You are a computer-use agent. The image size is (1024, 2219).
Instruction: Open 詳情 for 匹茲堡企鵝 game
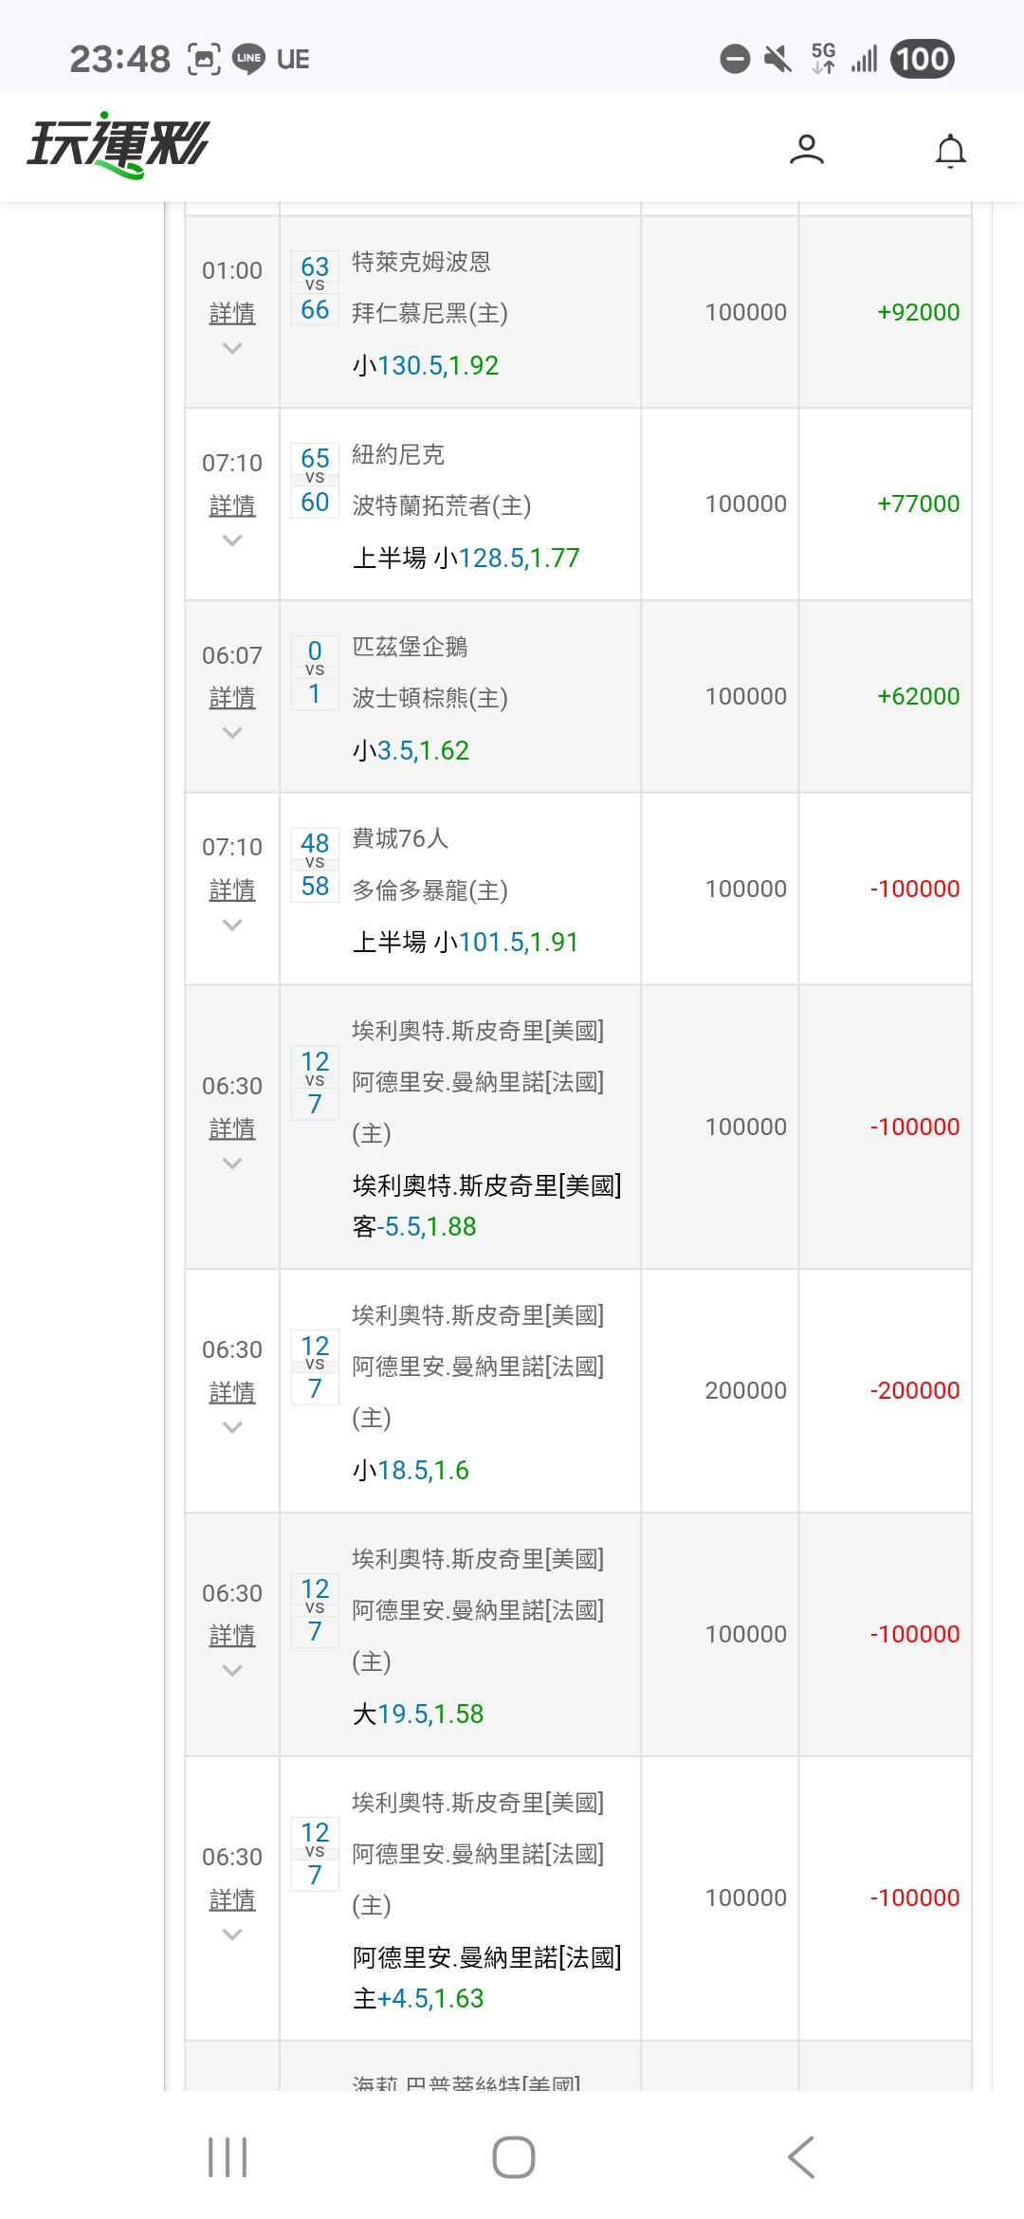point(232,698)
